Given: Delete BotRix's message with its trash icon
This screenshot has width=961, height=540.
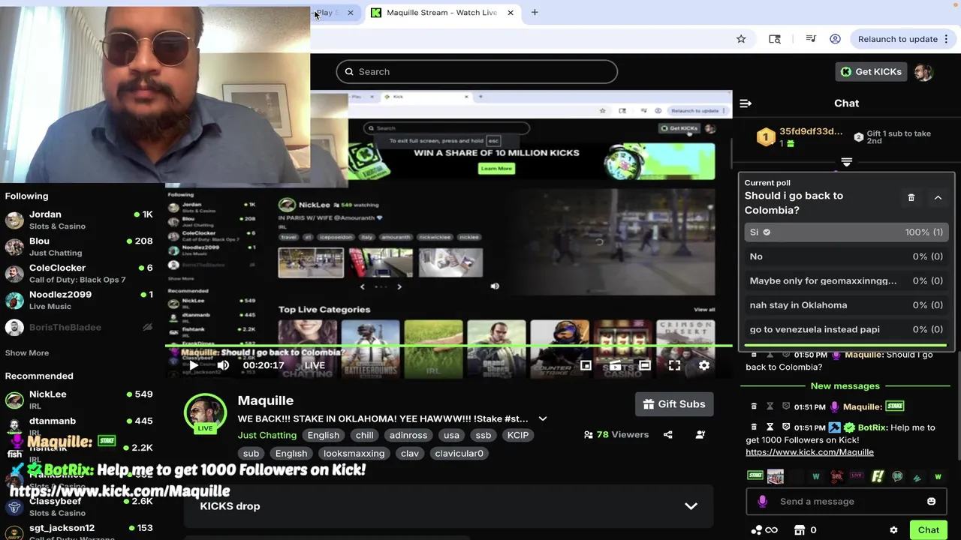Looking at the screenshot, I should tap(754, 427).
